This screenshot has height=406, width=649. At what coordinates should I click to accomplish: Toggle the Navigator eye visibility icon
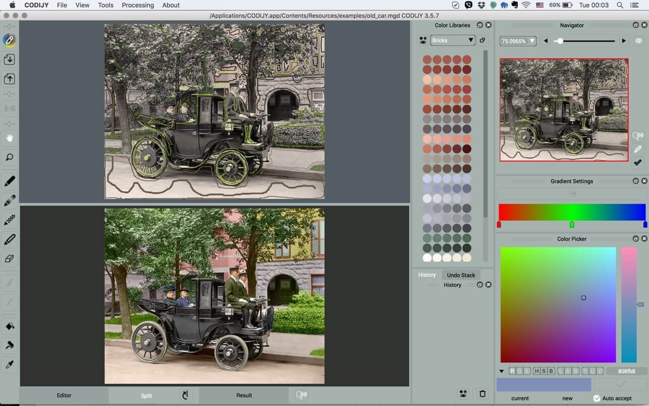[639, 41]
